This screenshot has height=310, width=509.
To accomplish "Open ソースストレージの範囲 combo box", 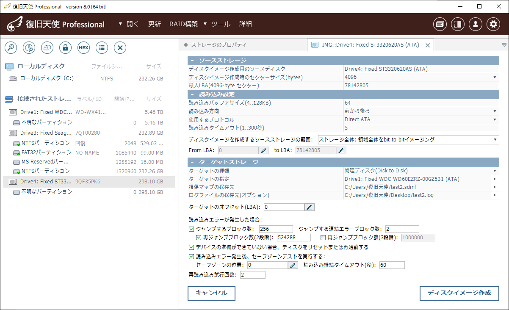I will (x=408, y=140).
